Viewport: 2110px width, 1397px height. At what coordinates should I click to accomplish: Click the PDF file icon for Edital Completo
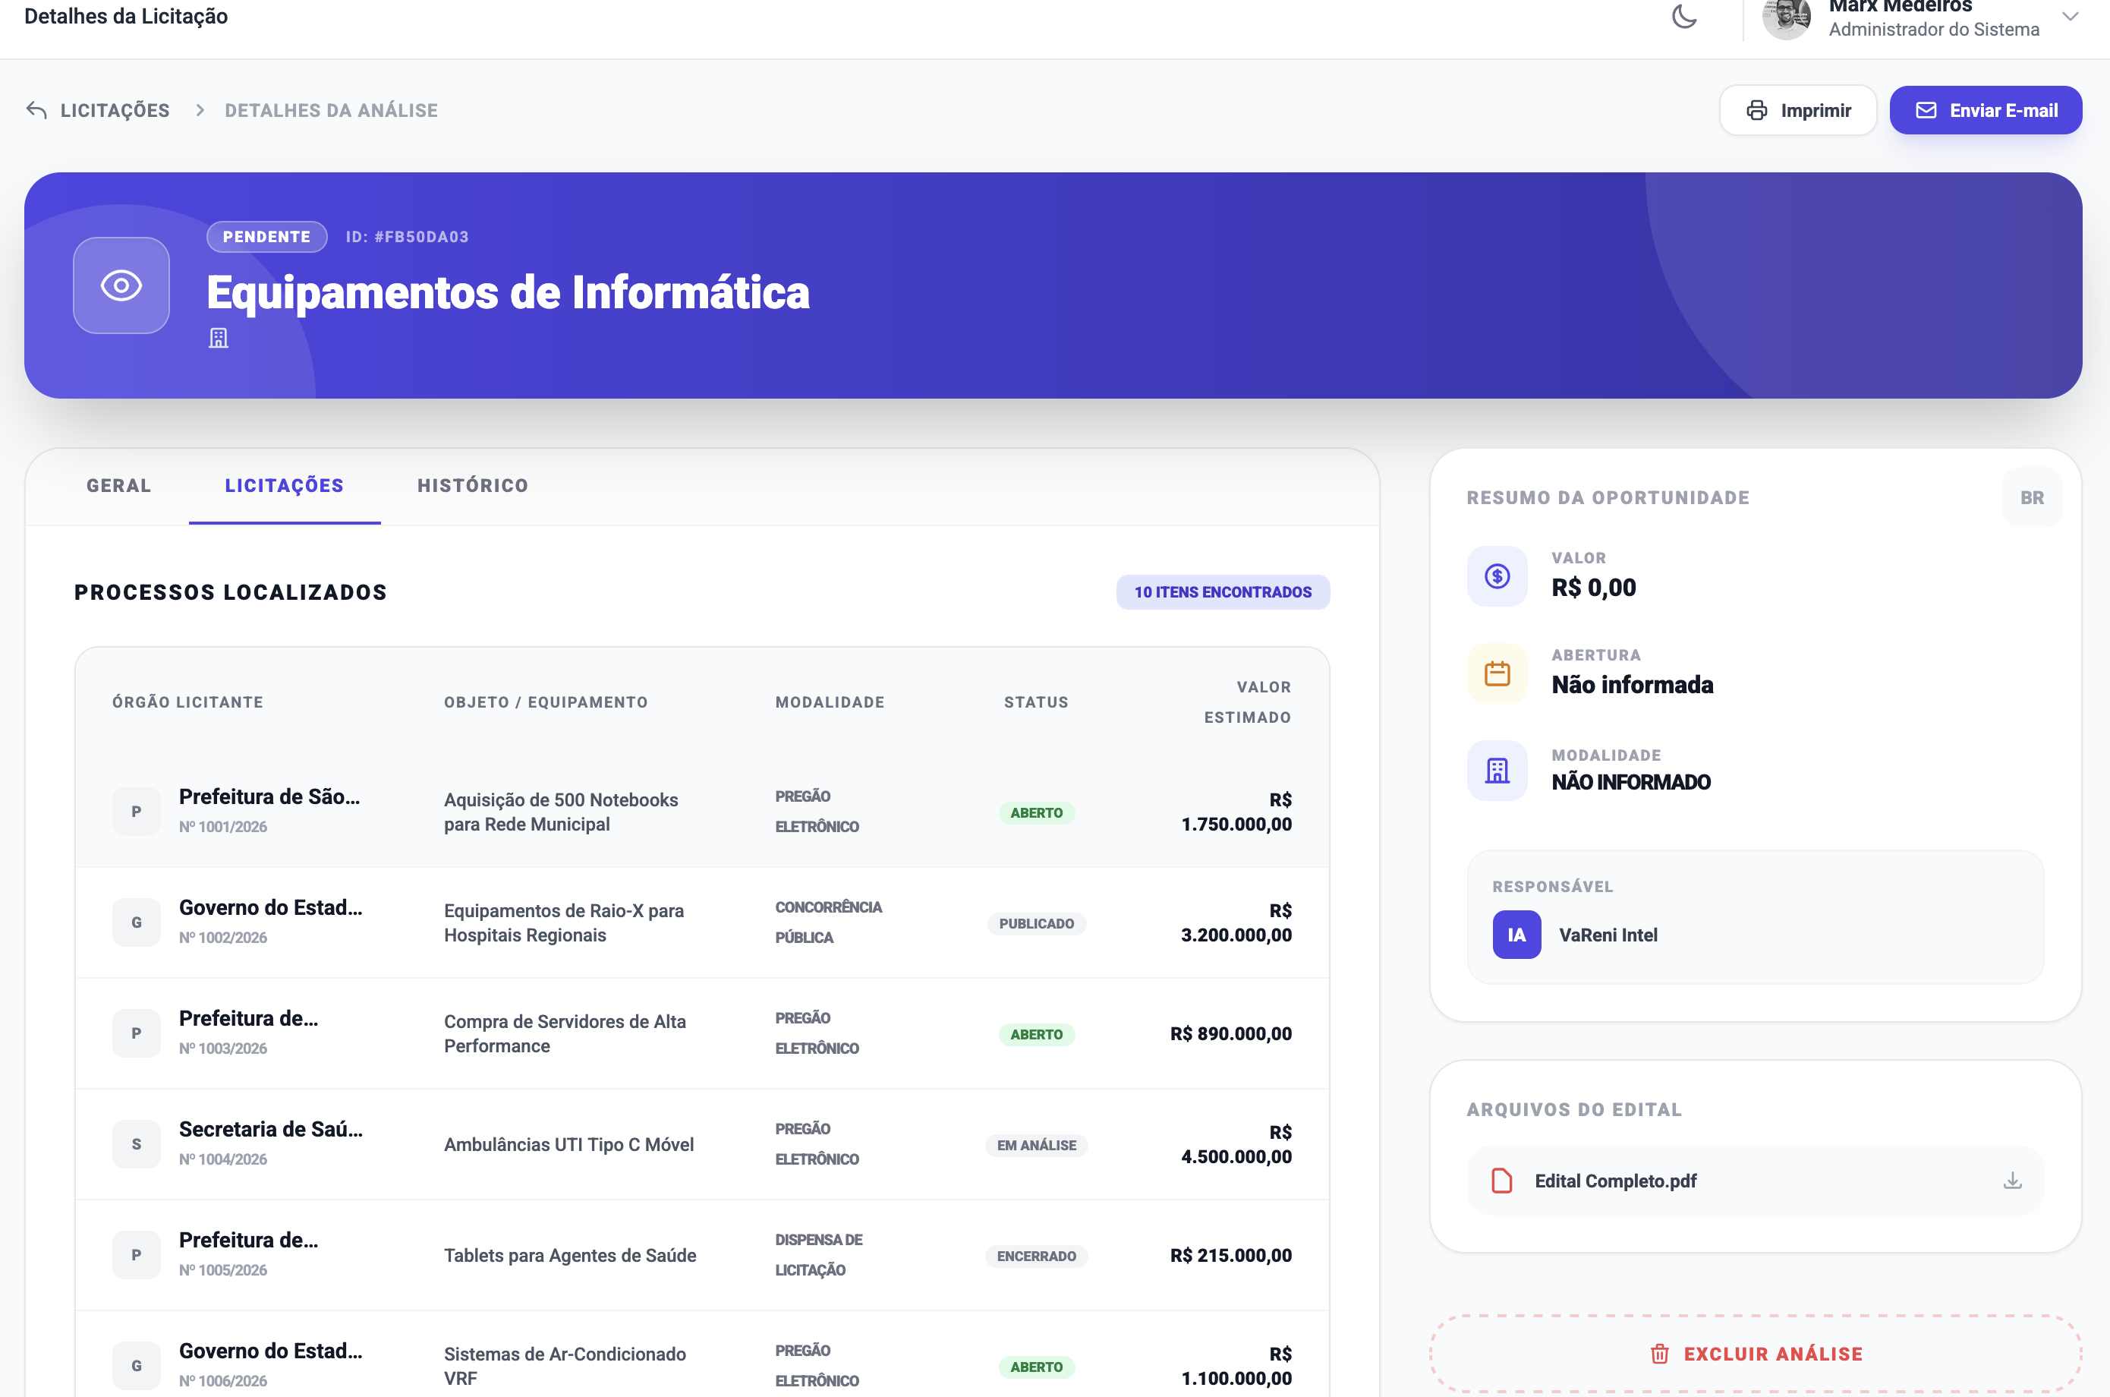click(x=1502, y=1181)
